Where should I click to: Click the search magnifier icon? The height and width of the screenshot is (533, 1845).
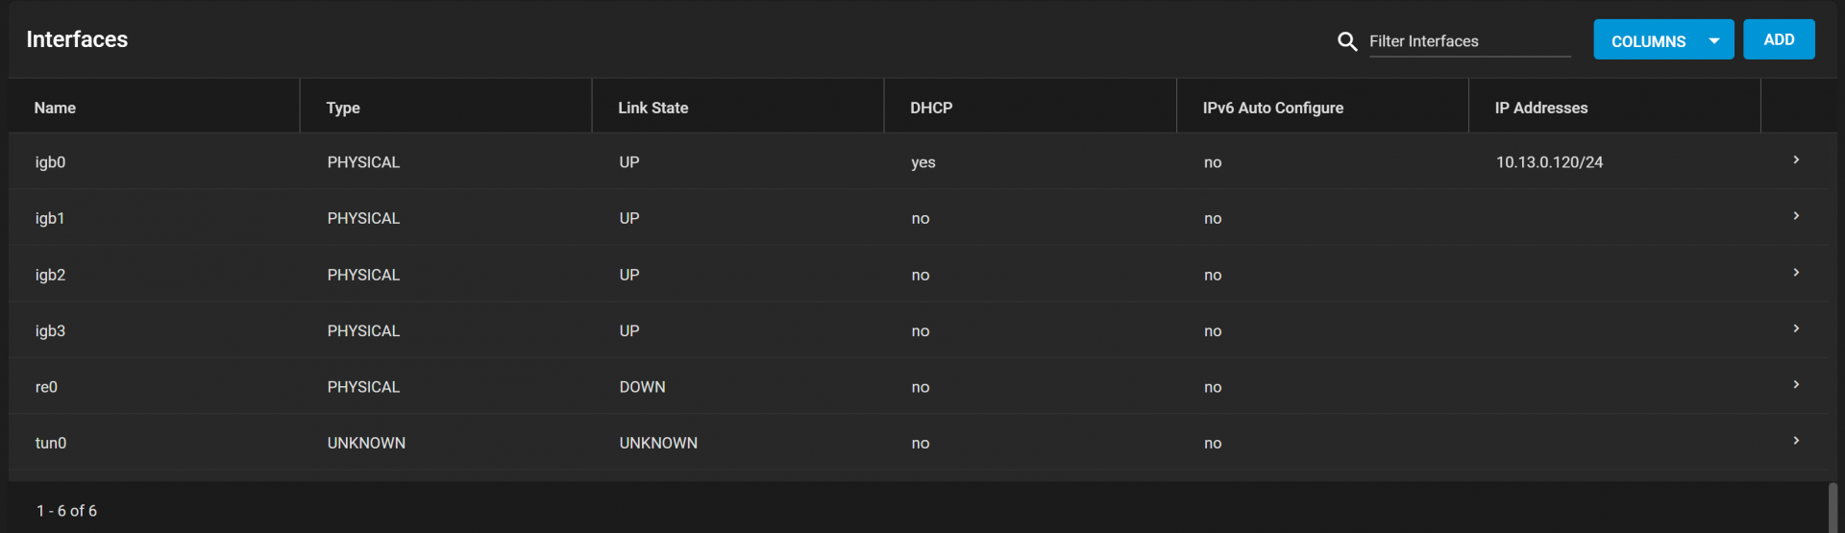point(1347,41)
